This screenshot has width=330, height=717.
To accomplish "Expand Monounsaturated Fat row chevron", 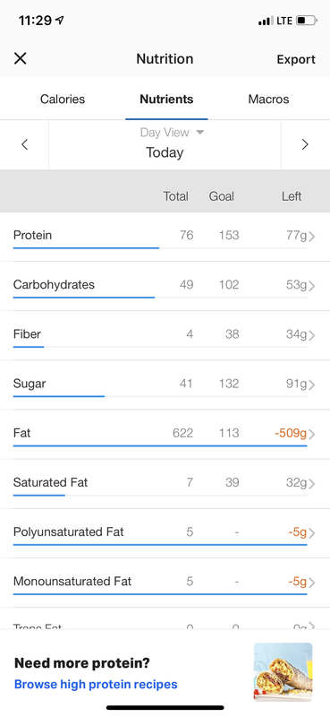I will coord(312,583).
